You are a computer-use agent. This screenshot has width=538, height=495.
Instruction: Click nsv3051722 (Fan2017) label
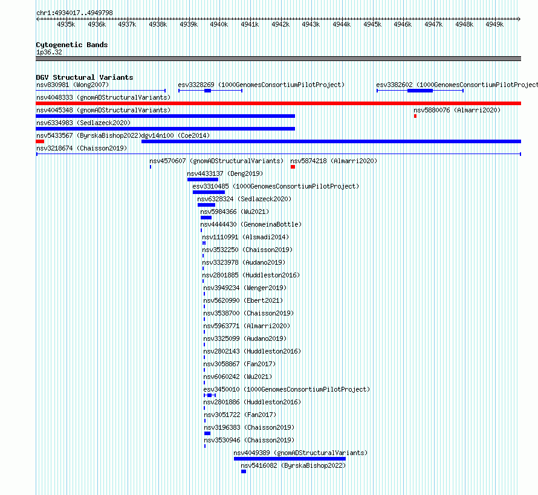[240, 415]
